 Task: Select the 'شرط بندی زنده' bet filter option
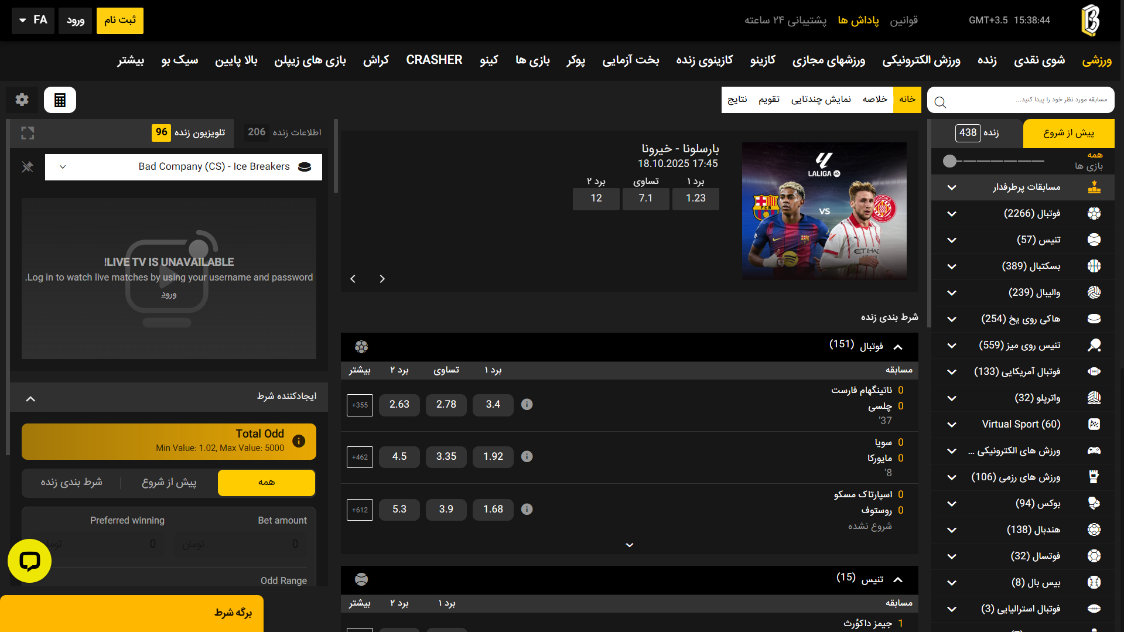point(71,483)
